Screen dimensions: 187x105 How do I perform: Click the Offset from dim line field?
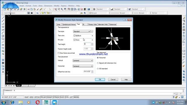[87, 72]
